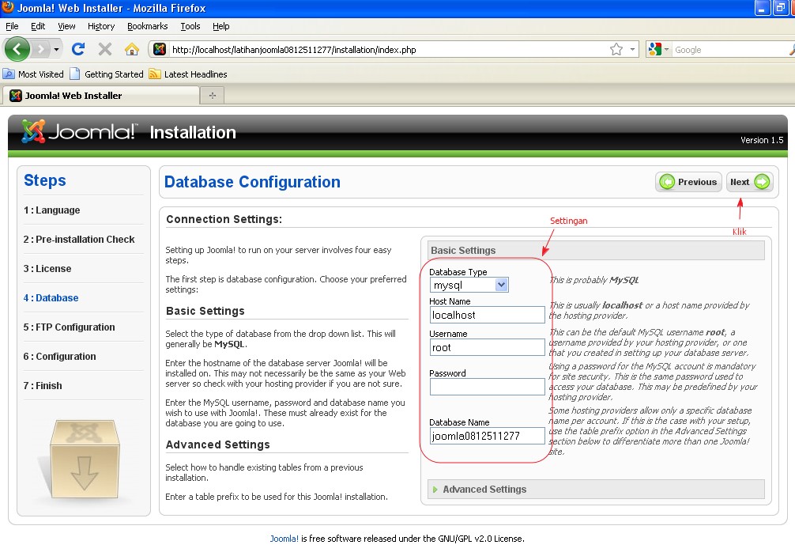Select the Joomla! Web Installer tab
This screenshot has height=556, width=795.
coord(101,96)
